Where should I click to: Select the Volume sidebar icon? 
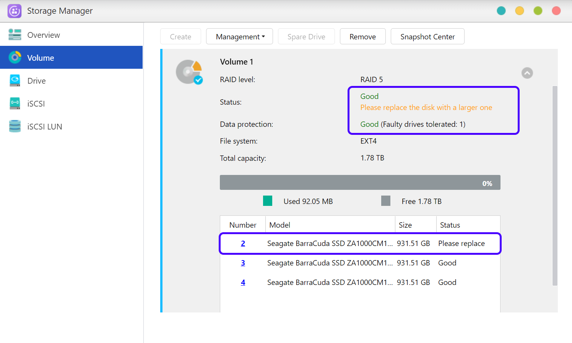pos(15,58)
